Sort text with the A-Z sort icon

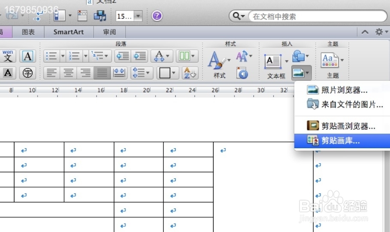click(190, 73)
